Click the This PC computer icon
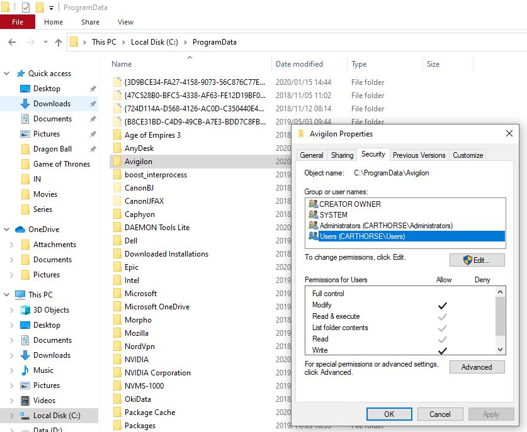 (x=20, y=295)
